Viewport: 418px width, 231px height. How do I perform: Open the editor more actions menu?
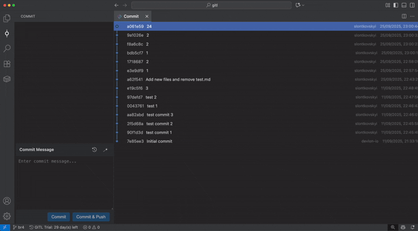tap(412, 16)
